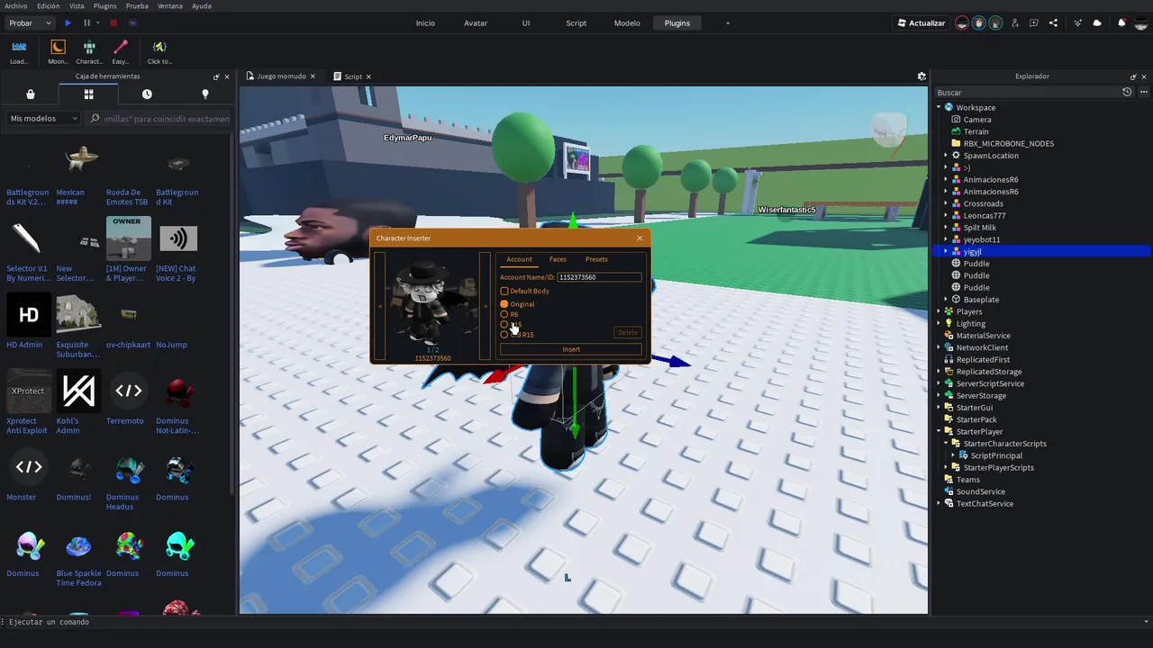Select ScriptPrincipal in Explorer
This screenshot has width=1153, height=648.
click(x=995, y=455)
